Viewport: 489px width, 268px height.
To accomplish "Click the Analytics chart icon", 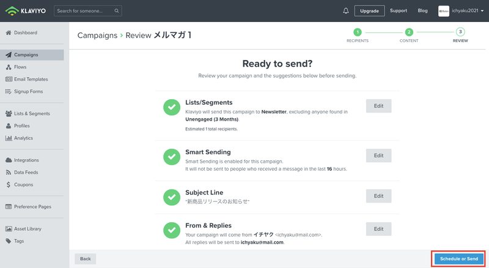I will (9, 138).
